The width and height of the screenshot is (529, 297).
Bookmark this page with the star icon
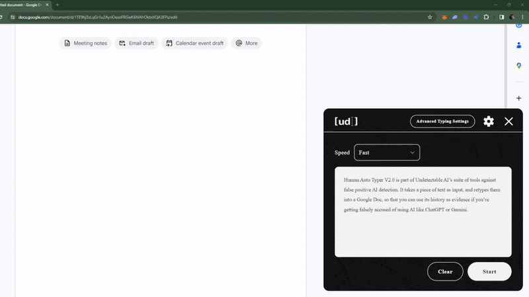coord(430,17)
